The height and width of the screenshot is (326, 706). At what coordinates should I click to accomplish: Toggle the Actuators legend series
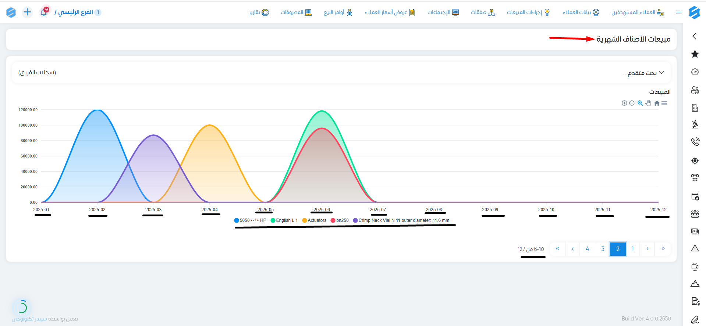point(314,220)
